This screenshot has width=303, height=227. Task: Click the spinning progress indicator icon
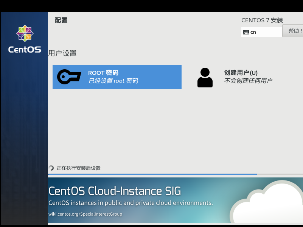(x=51, y=168)
